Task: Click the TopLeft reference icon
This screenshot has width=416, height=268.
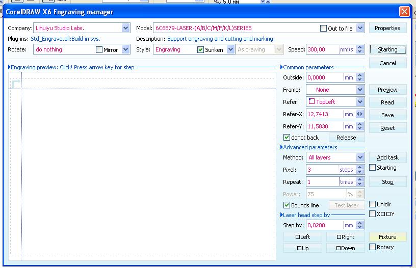Action: tap(311, 101)
